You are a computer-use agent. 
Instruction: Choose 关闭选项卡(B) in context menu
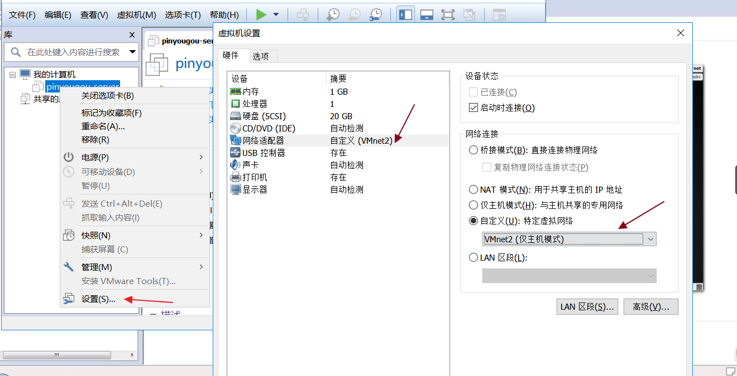point(135,96)
